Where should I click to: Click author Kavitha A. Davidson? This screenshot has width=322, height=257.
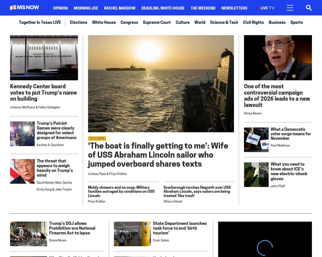[50, 145]
